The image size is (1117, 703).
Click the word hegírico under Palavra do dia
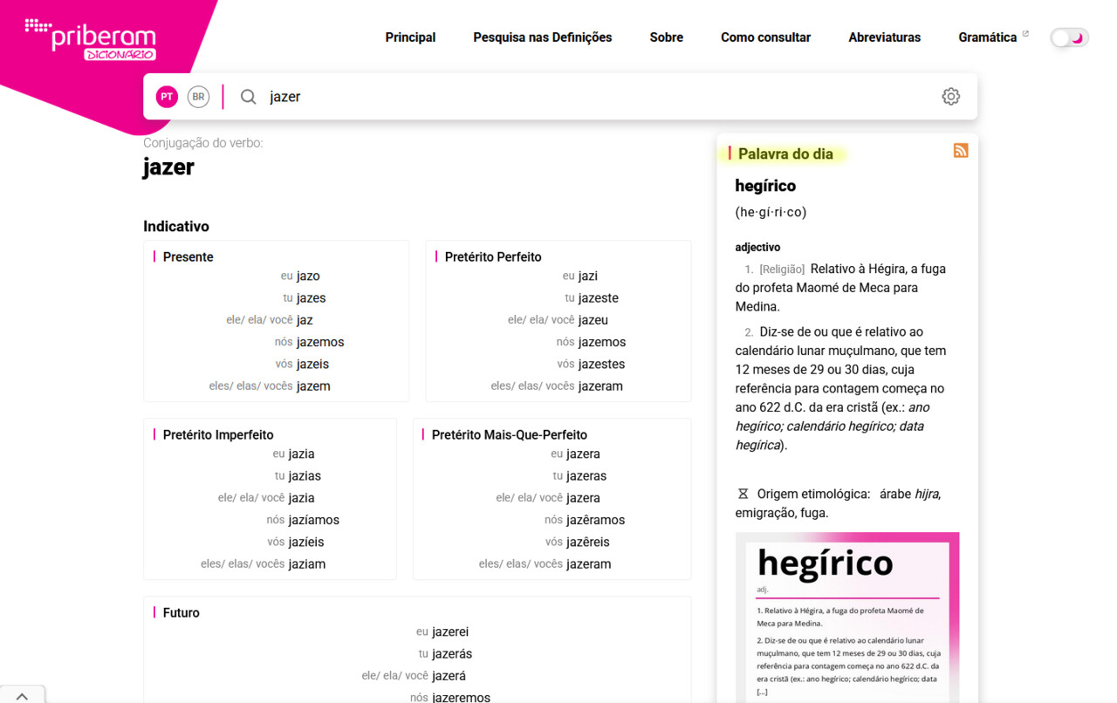[x=765, y=186]
